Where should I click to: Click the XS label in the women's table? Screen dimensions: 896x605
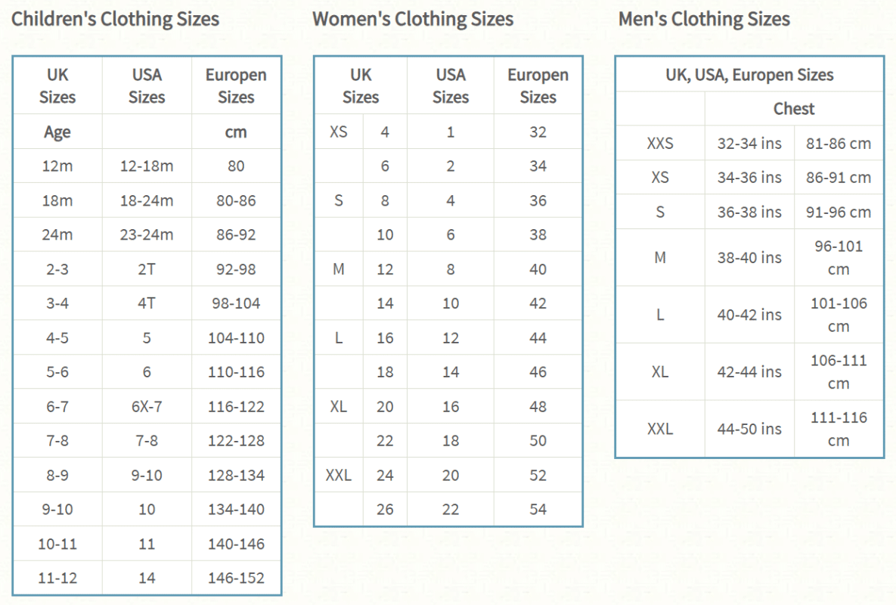(338, 132)
